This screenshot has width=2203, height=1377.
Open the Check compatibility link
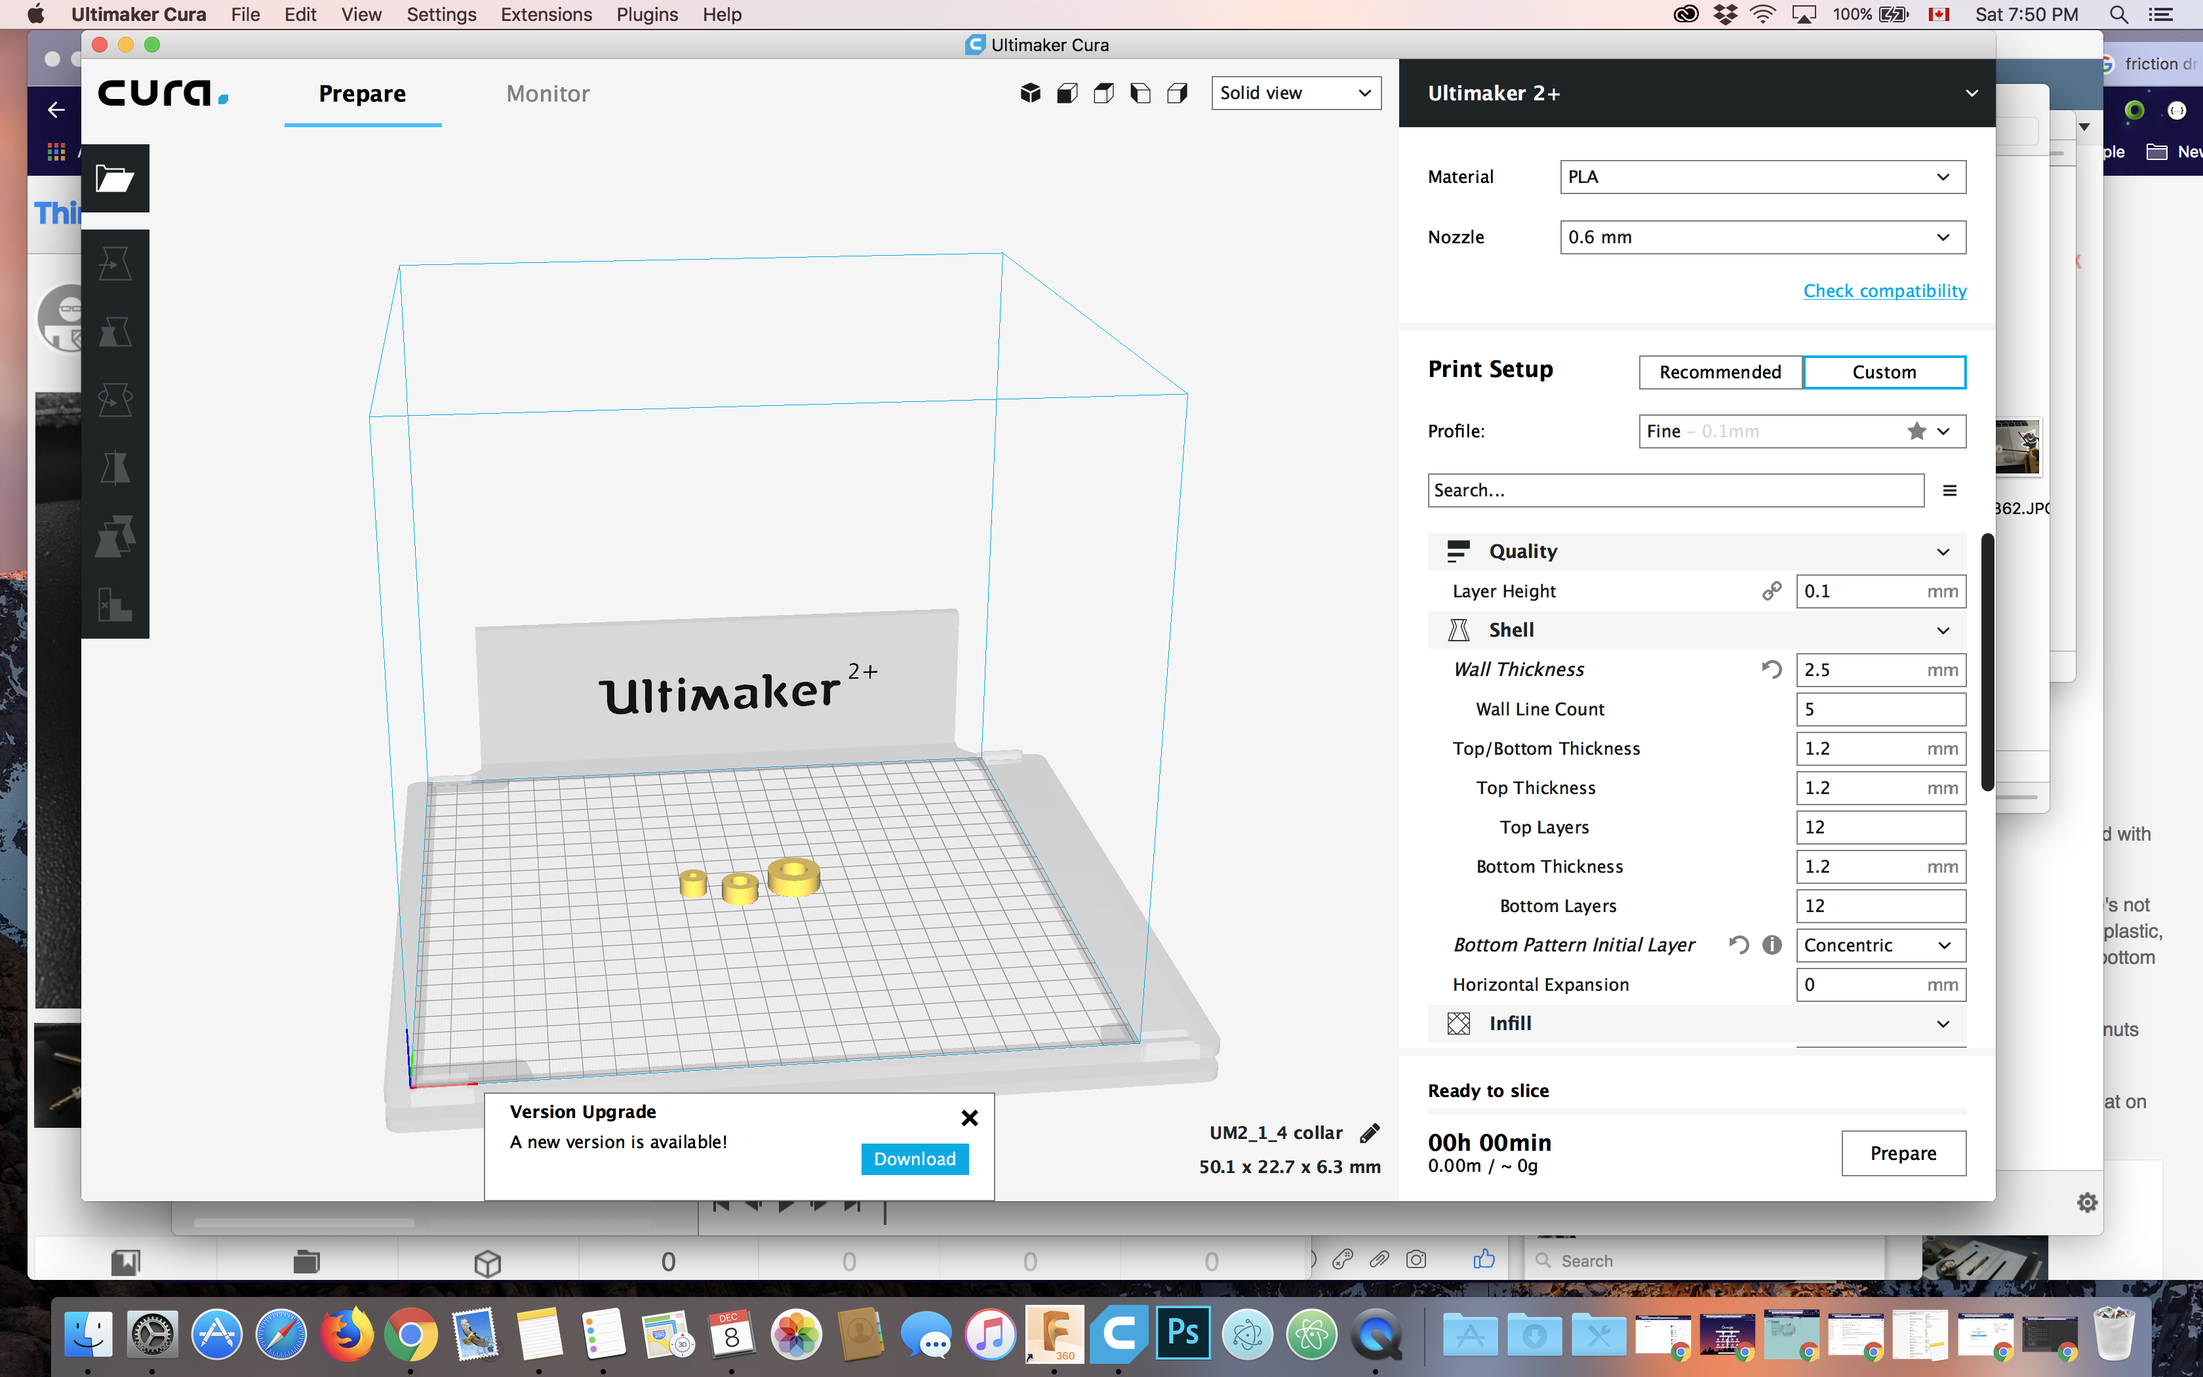click(1884, 290)
